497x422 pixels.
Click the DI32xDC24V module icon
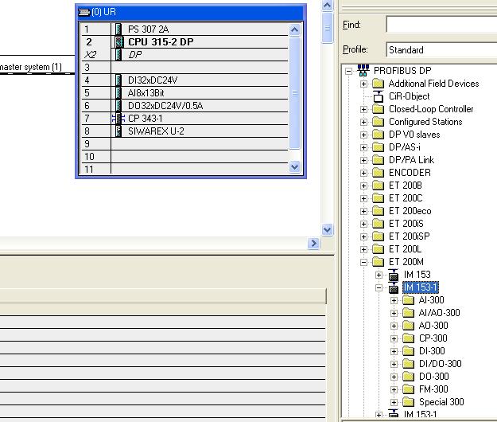point(118,80)
